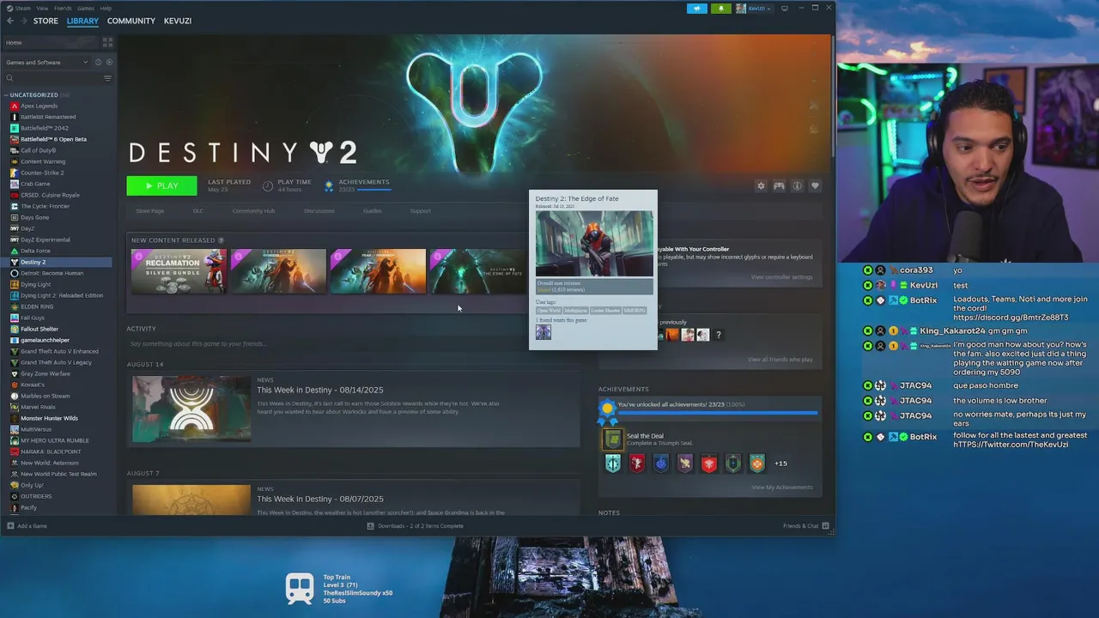Click the ready-to-play filter icon
This screenshot has height=618, width=1099.
click(x=109, y=62)
